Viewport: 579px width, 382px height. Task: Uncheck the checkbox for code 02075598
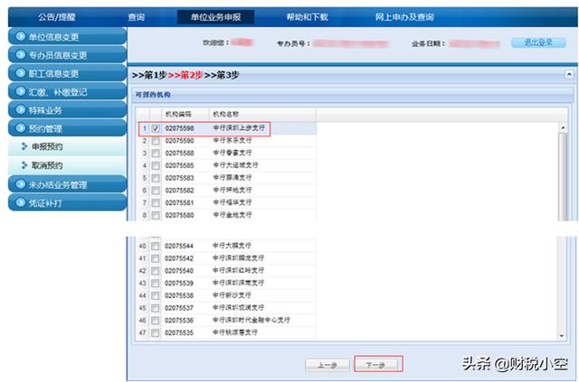tap(156, 128)
